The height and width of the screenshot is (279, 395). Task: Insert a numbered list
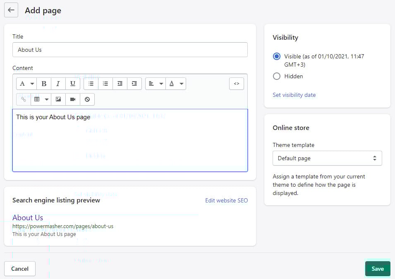coord(105,84)
